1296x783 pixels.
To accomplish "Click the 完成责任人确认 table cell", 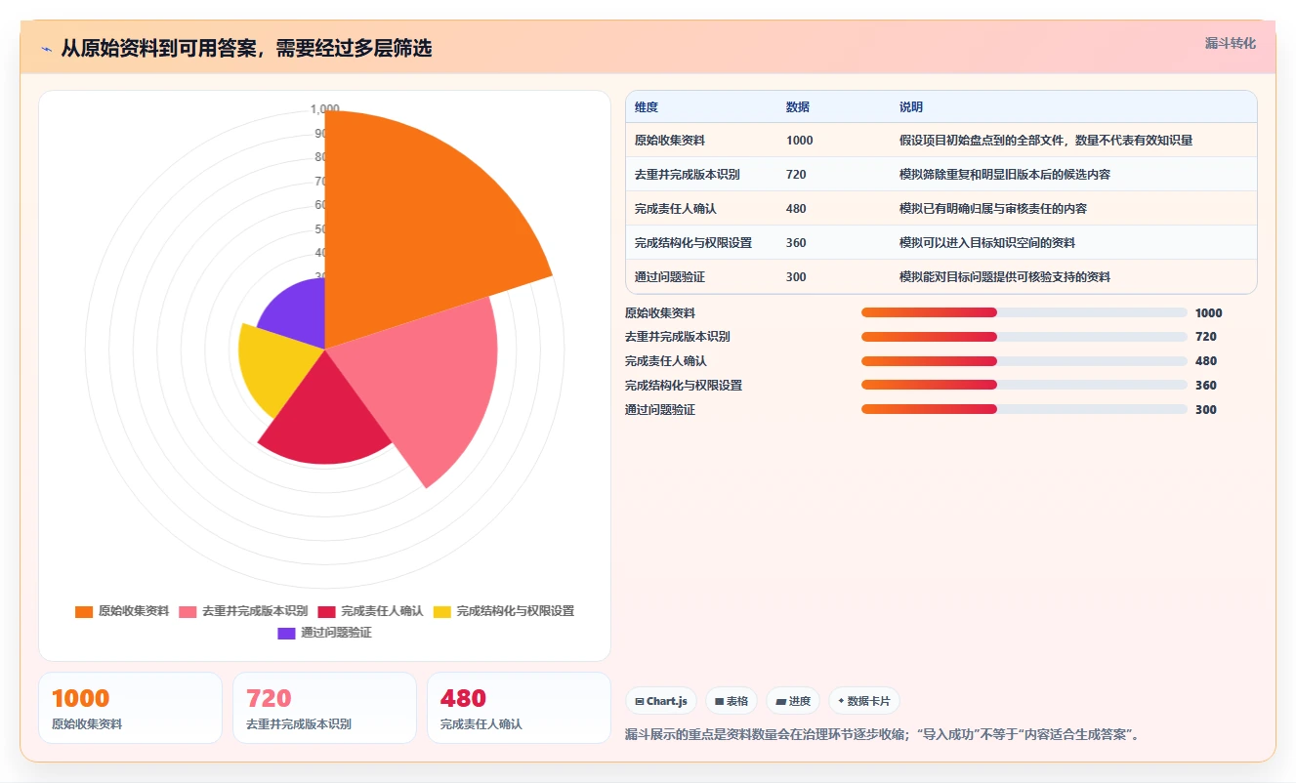I will [x=676, y=209].
